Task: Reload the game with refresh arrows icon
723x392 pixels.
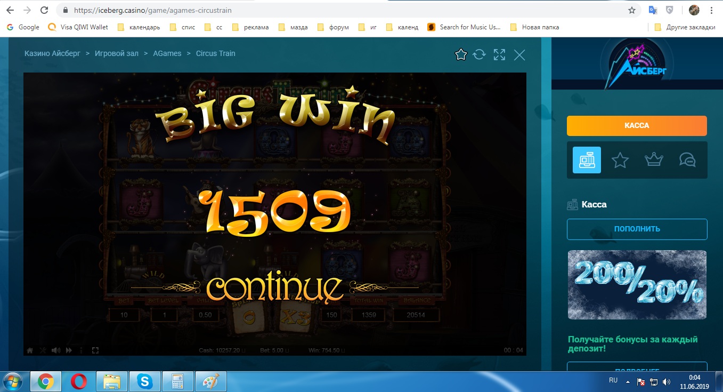Action: [480, 54]
